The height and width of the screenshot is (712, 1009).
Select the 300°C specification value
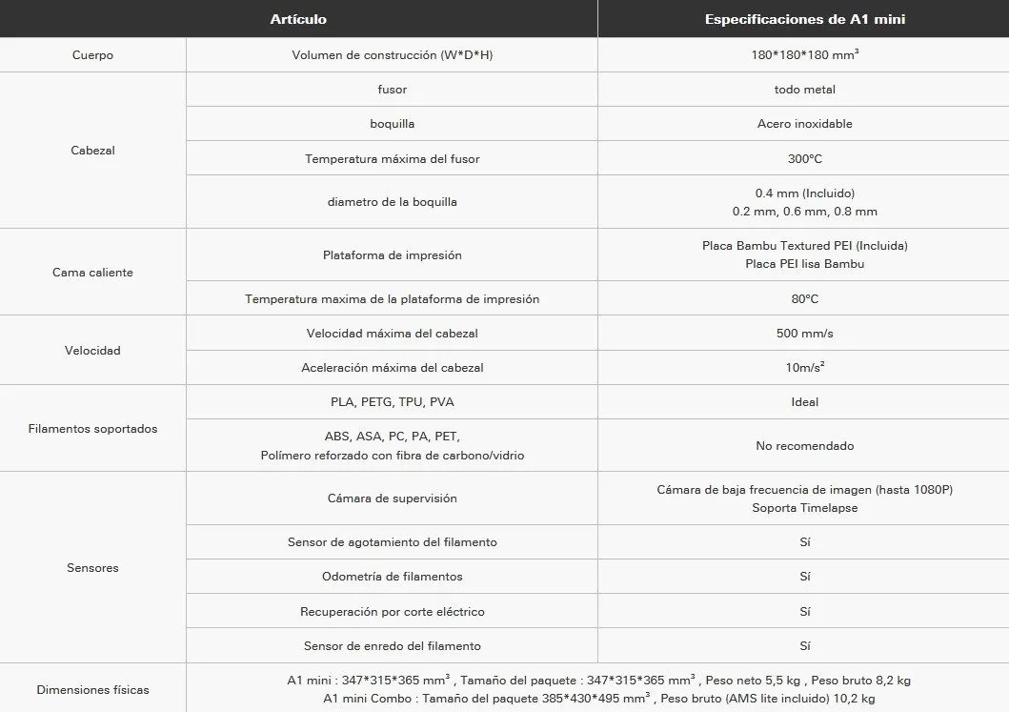pos(804,159)
